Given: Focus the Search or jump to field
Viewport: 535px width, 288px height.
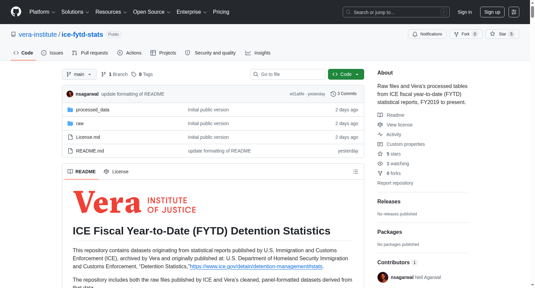Looking at the screenshot, I should coord(396,12).
